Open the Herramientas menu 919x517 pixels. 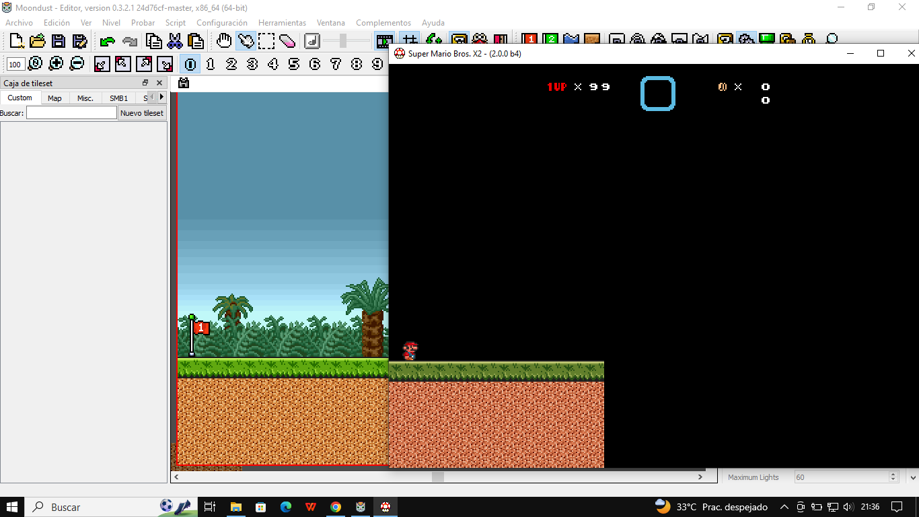(x=282, y=23)
